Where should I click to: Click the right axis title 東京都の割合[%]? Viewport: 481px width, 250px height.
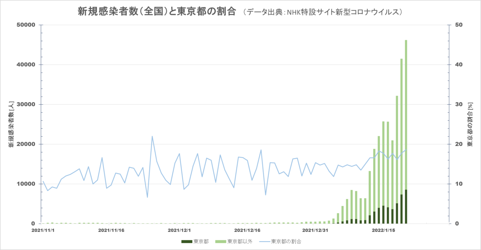tap(470, 124)
